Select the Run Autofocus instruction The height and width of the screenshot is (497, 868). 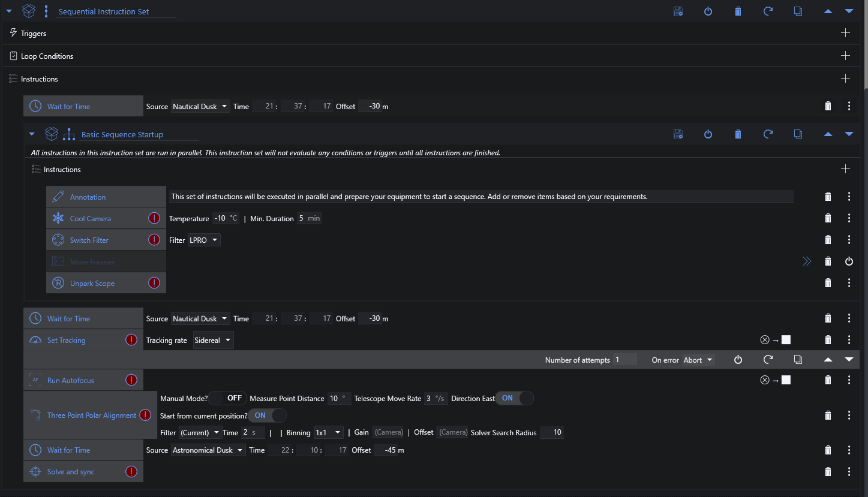[x=71, y=380]
